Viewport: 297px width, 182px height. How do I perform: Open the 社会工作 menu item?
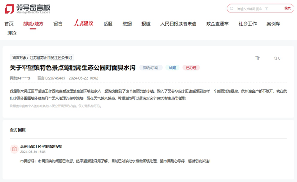pyautogui.click(x=247, y=23)
